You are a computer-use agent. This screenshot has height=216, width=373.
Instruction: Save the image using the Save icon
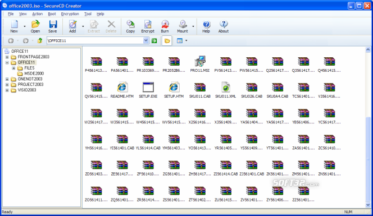coord(53,26)
